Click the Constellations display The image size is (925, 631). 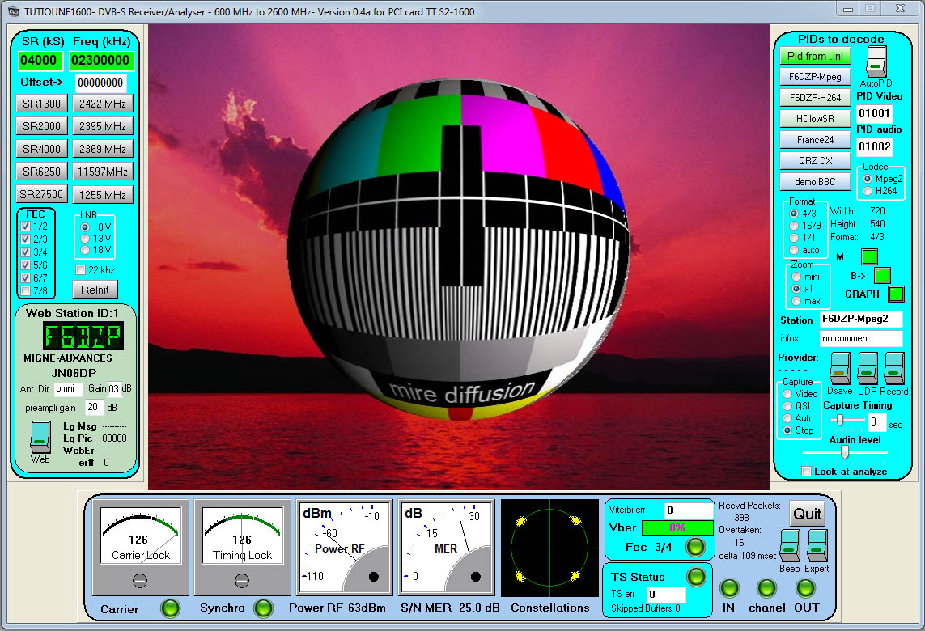[549, 548]
